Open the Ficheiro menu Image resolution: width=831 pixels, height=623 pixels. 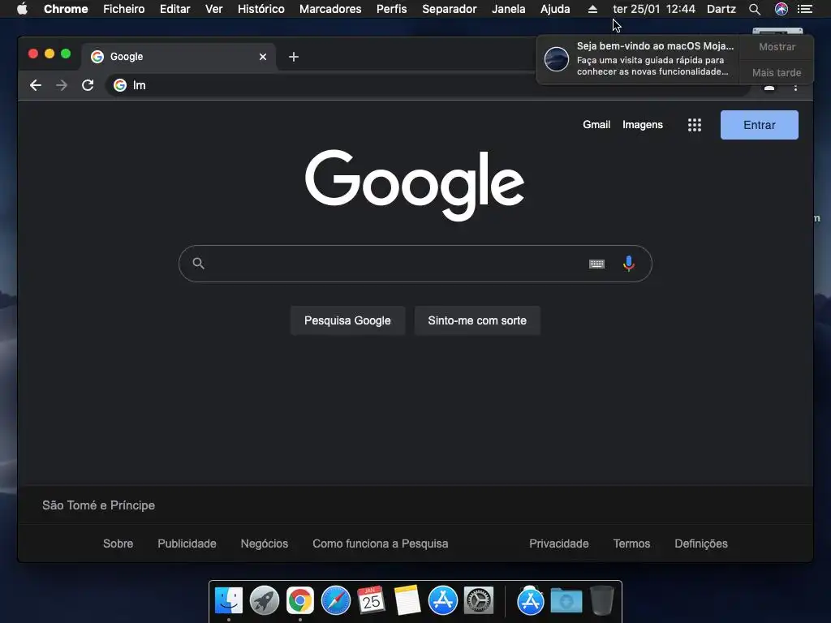click(124, 9)
